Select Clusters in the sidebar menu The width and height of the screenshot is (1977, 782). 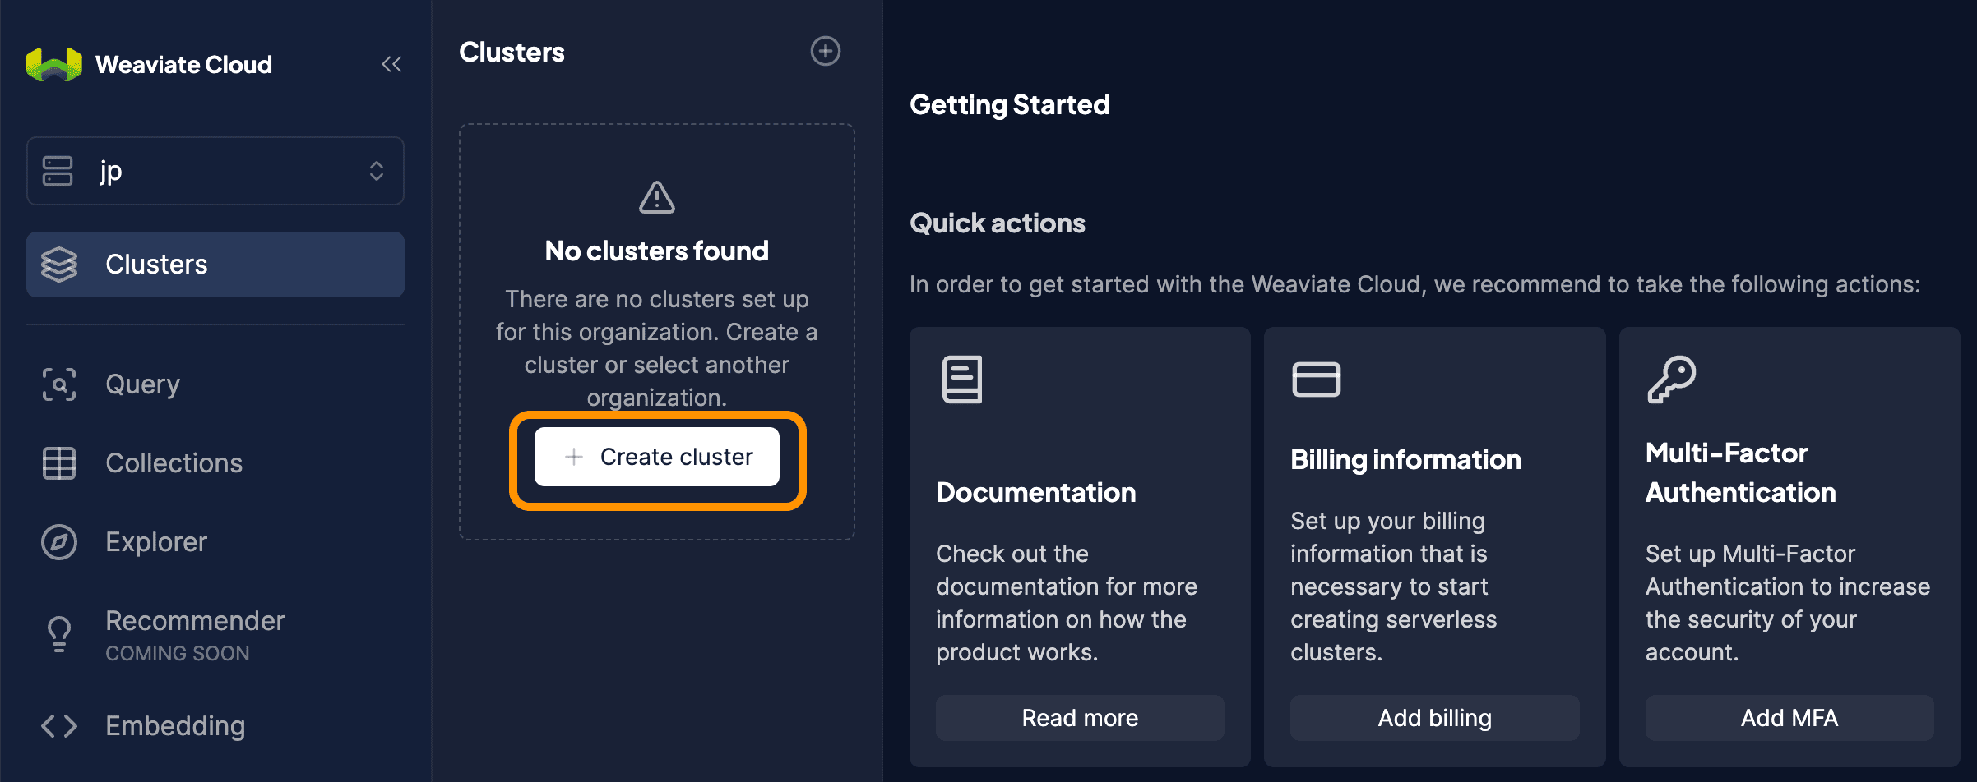215,264
